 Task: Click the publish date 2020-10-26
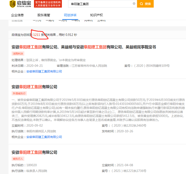[125, 131]
